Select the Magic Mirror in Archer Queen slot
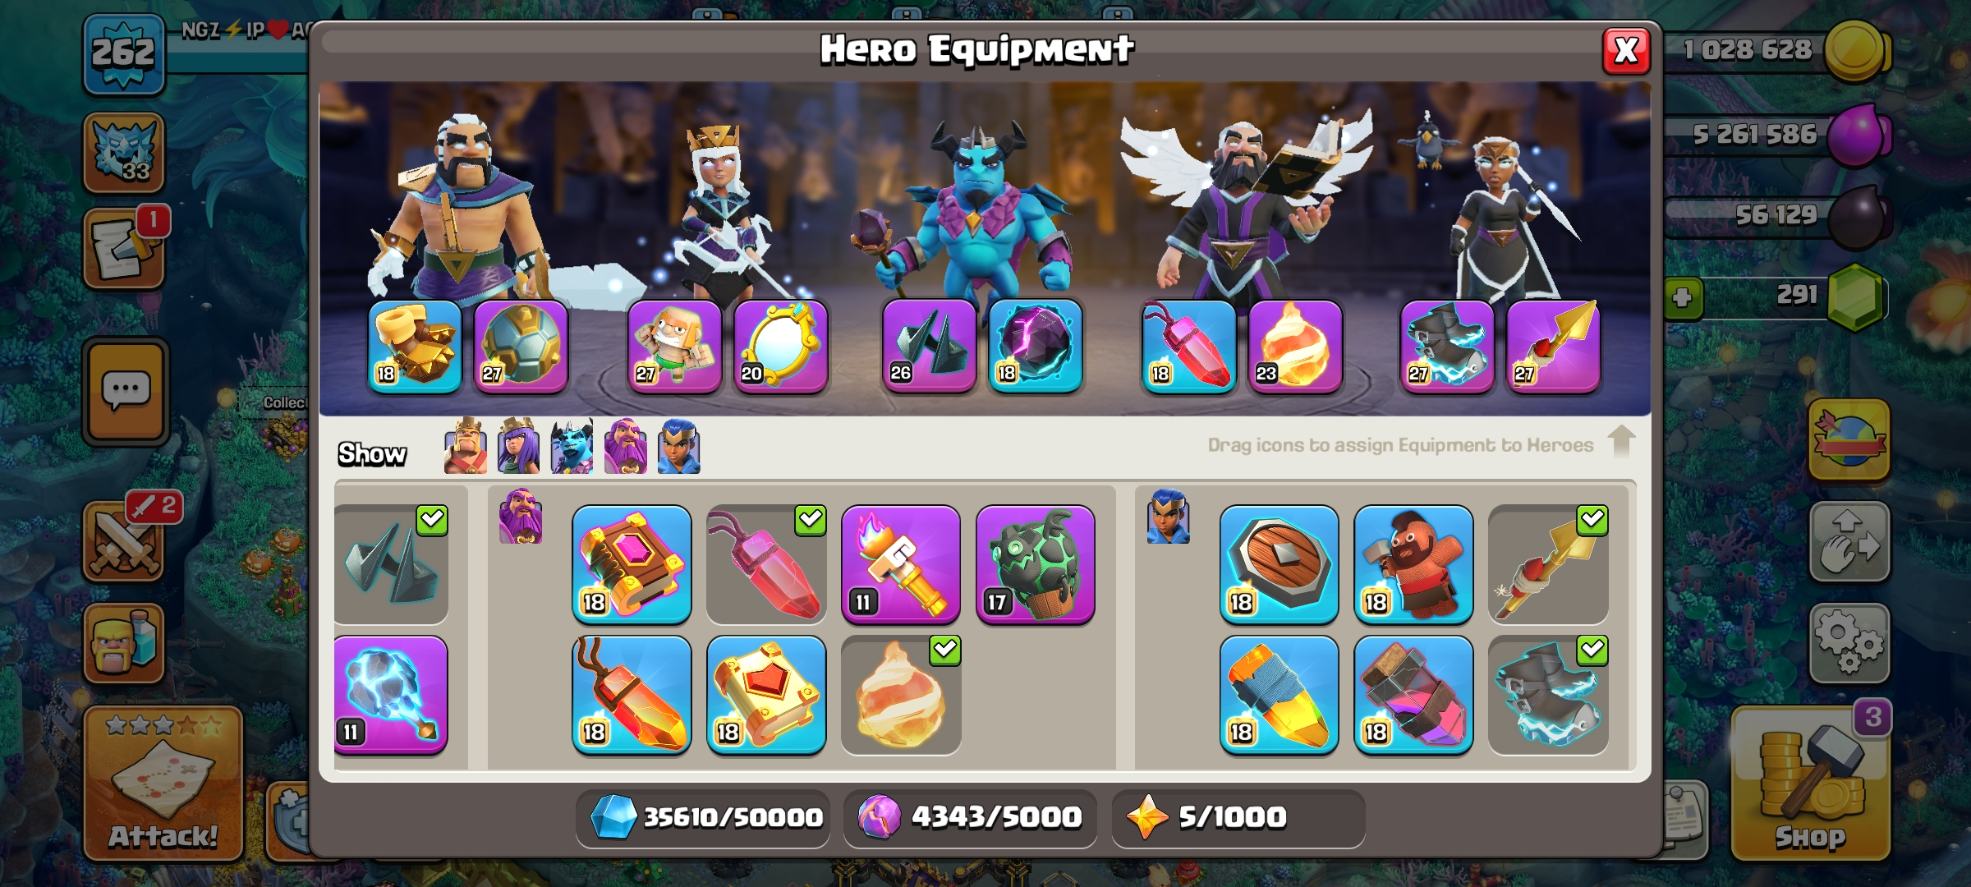1971x887 pixels. (x=780, y=346)
